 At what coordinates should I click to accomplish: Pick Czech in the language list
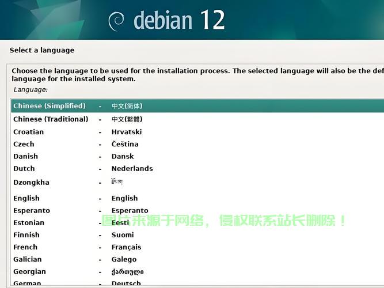pos(197,144)
